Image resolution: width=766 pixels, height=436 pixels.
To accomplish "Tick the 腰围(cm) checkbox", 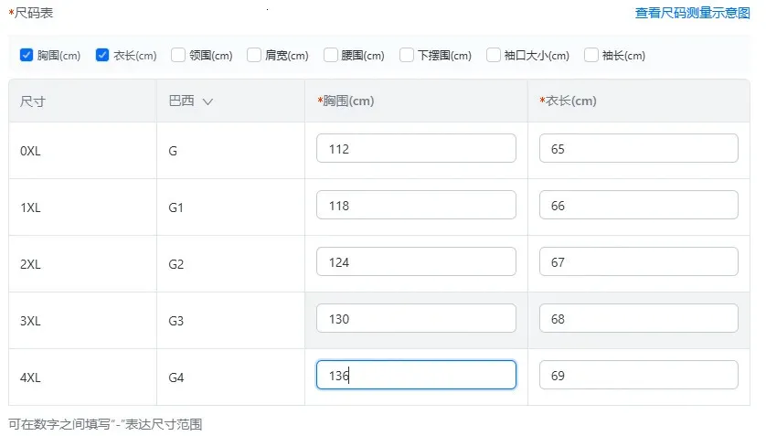I will tap(331, 55).
